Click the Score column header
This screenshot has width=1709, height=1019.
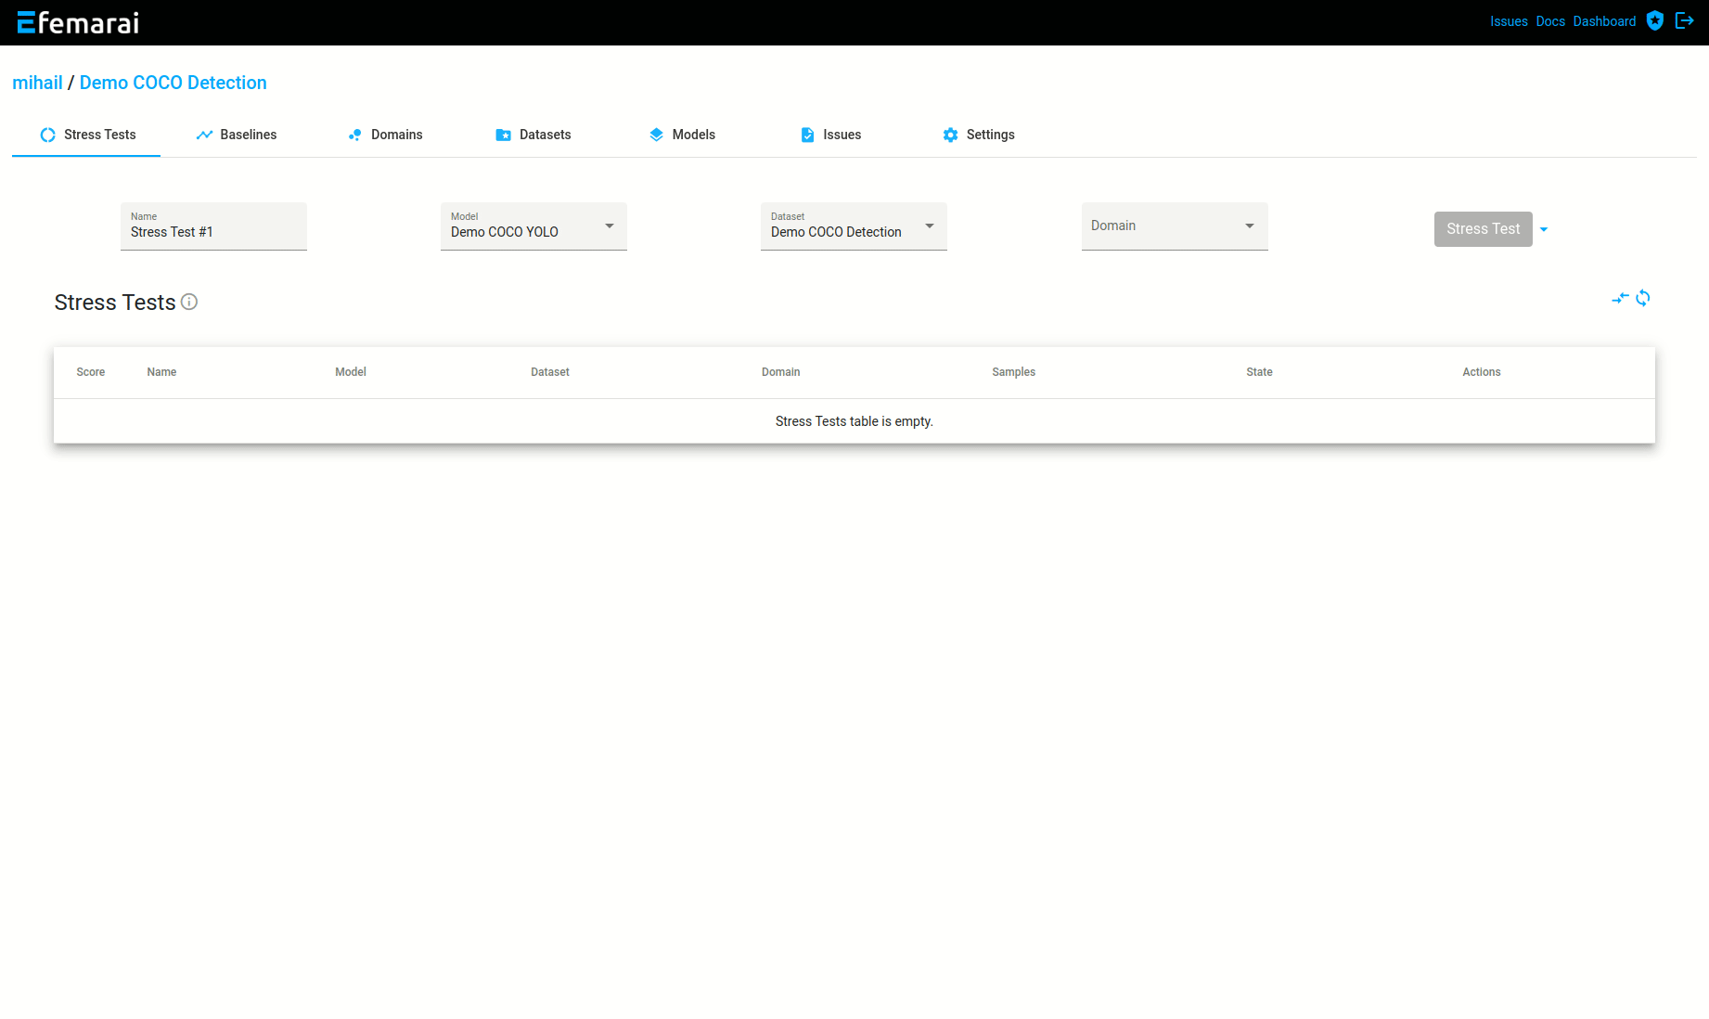[x=91, y=372]
